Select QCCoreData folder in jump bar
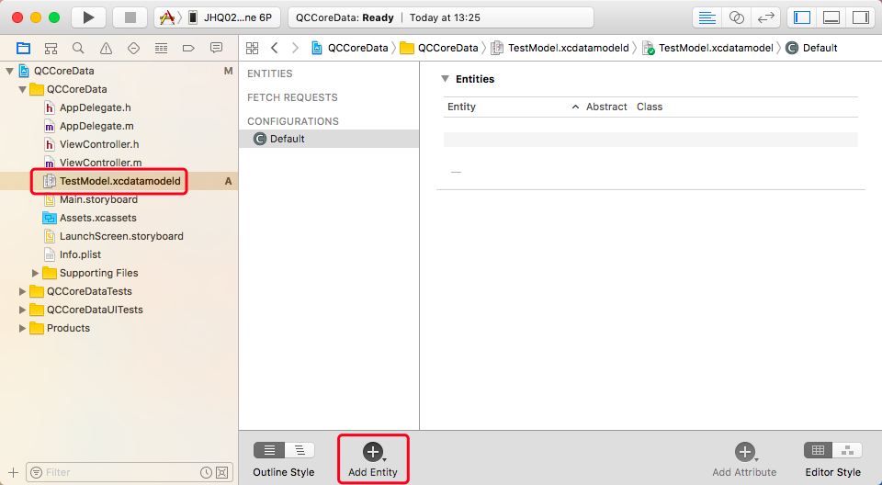The image size is (882, 485). [x=439, y=48]
